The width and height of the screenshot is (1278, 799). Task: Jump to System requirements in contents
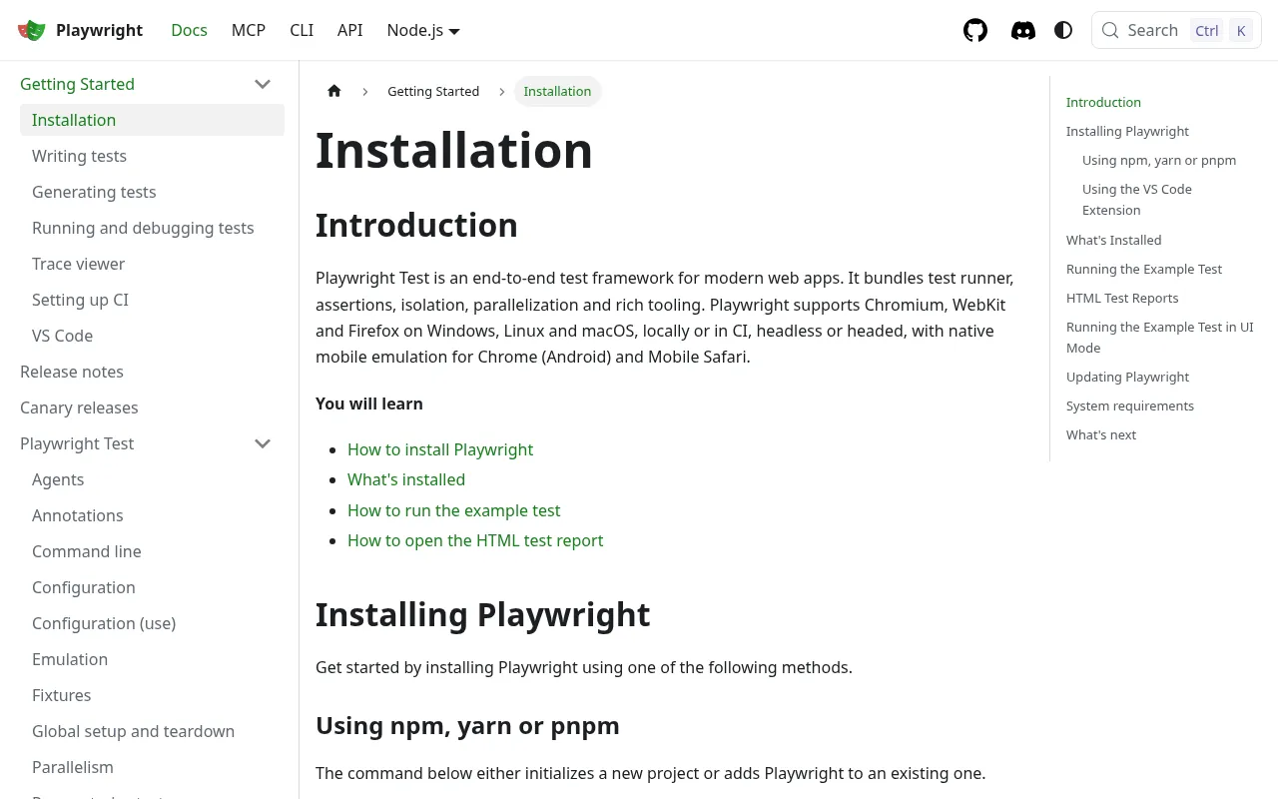click(x=1130, y=405)
